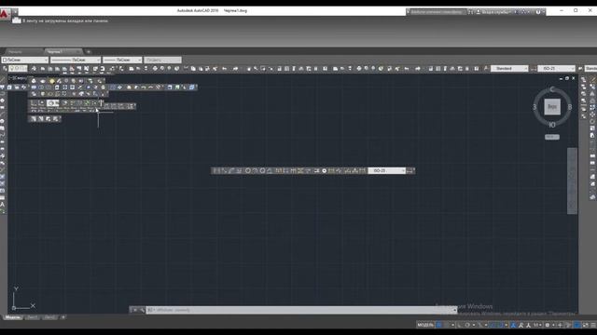The height and width of the screenshot is (335, 597).
Task: Expand the command line history arrow
Action: [454, 310]
